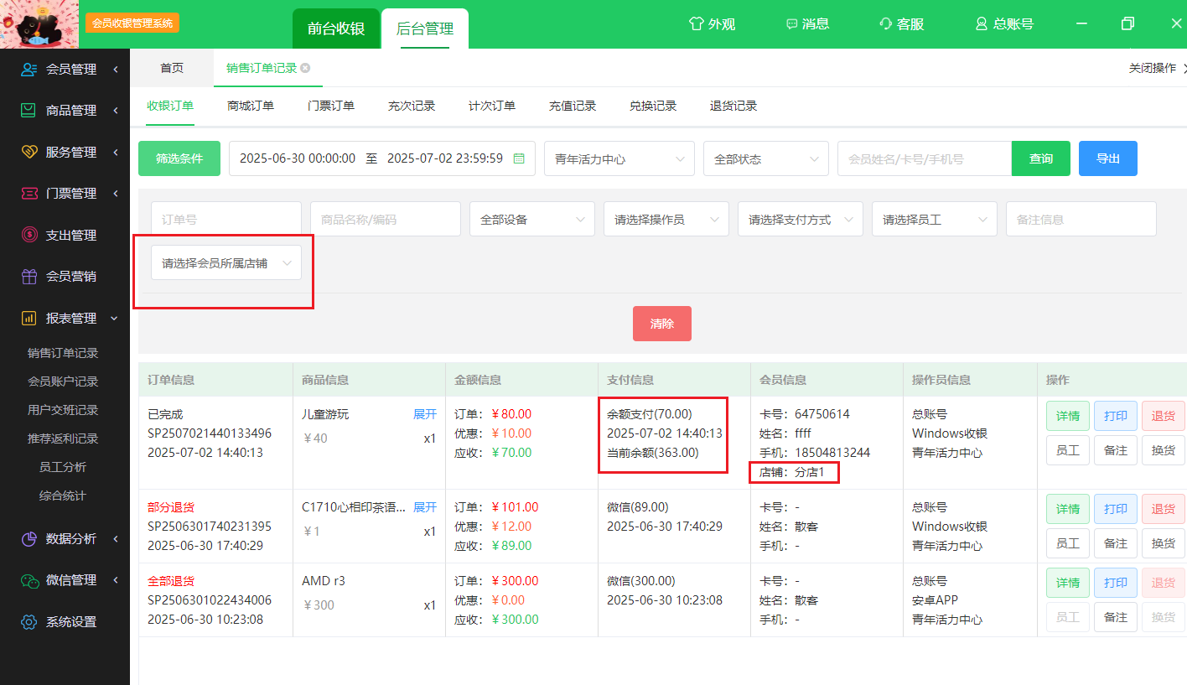Close the 销售订单记录 tab

coord(305,68)
